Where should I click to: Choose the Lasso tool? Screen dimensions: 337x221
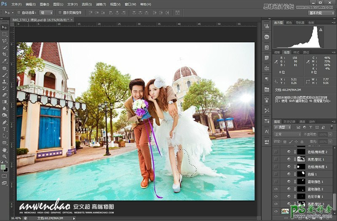(x=5, y=41)
